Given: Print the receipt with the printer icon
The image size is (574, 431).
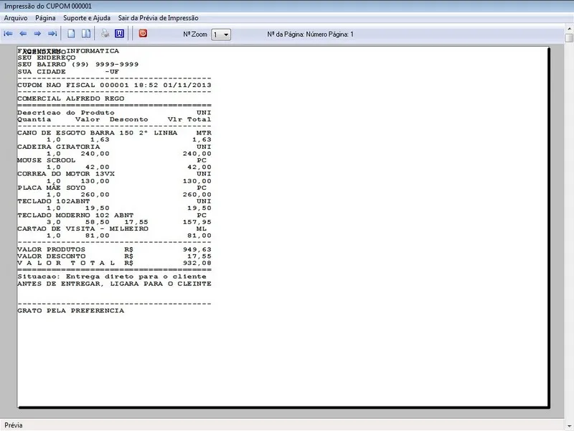Looking at the screenshot, I should pos(105,34).
